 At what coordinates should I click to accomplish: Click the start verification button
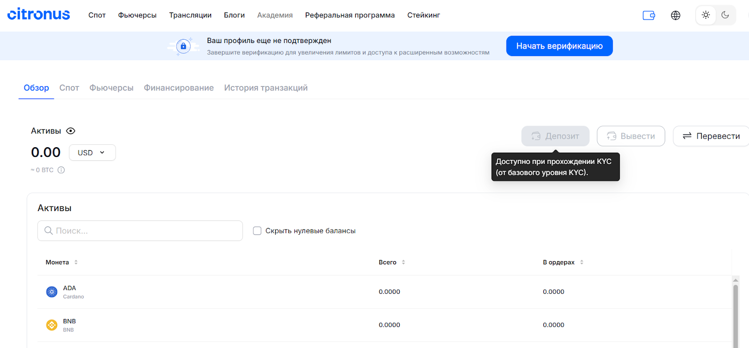[x=559, y=46]
